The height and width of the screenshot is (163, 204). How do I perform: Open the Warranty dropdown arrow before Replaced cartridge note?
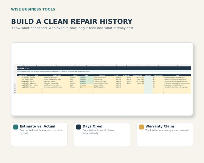[164, 77]
